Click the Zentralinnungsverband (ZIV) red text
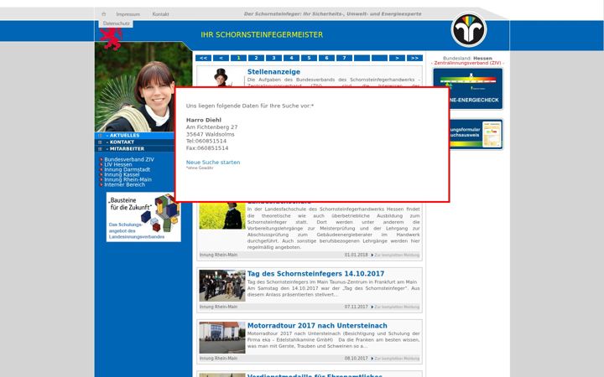Screen dimensions: 604x377 (x=467, y=63)
